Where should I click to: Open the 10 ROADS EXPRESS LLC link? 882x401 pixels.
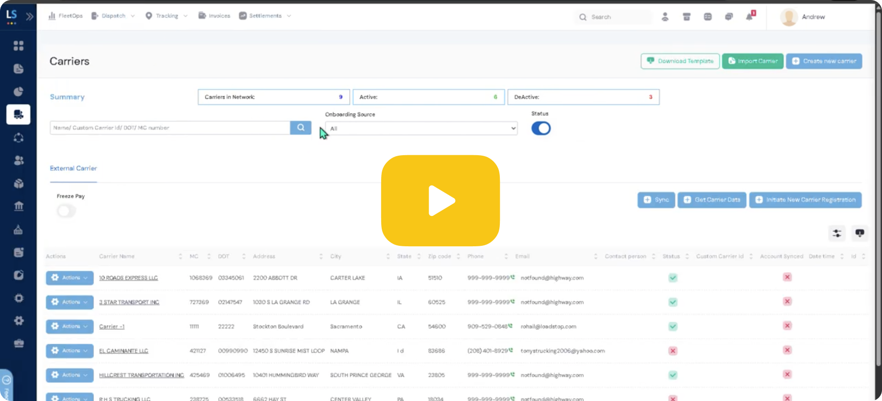coord(128,278)
